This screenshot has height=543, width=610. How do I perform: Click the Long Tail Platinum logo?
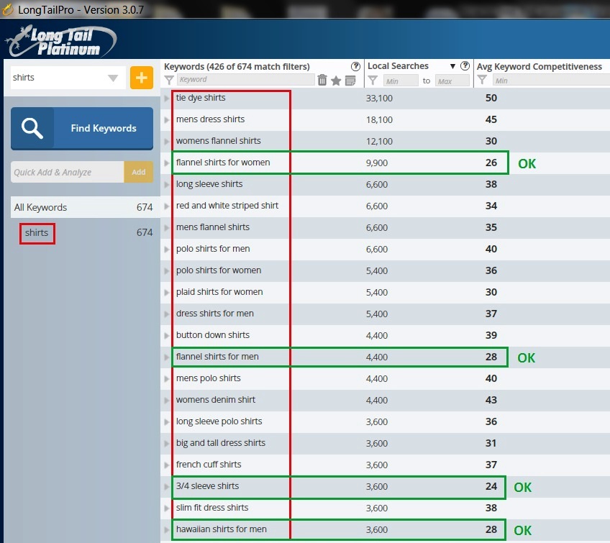60,41
